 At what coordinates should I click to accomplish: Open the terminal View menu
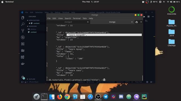point(60,18)
